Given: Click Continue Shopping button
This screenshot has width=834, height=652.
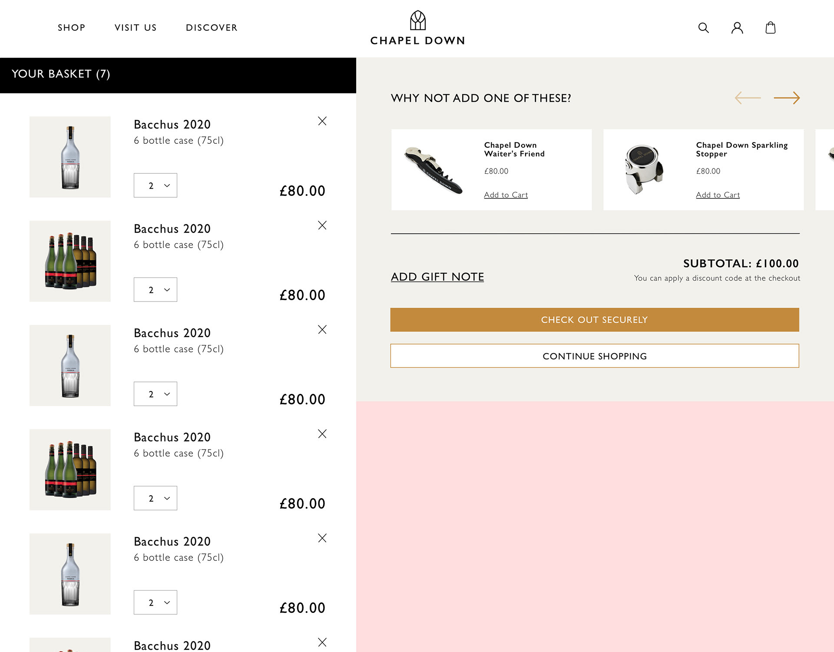Looking at the screenshot, I should pos(594,356).
